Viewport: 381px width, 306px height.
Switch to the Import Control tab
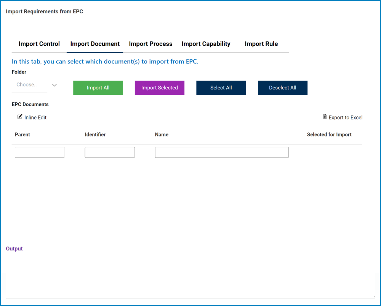(39, 44)
